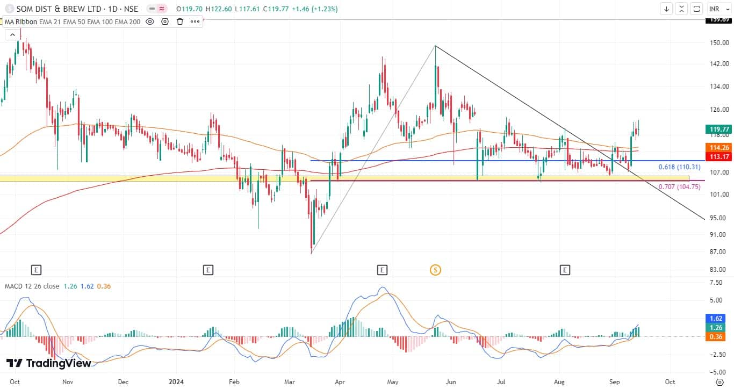Screen dimensions: 734x389
Task: Click the symbol logo beside SOM DIST & BREW
Action: point(9,9)
